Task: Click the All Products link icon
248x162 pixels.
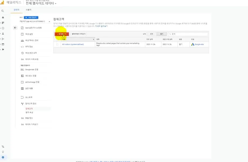Action: coord(22,88)
